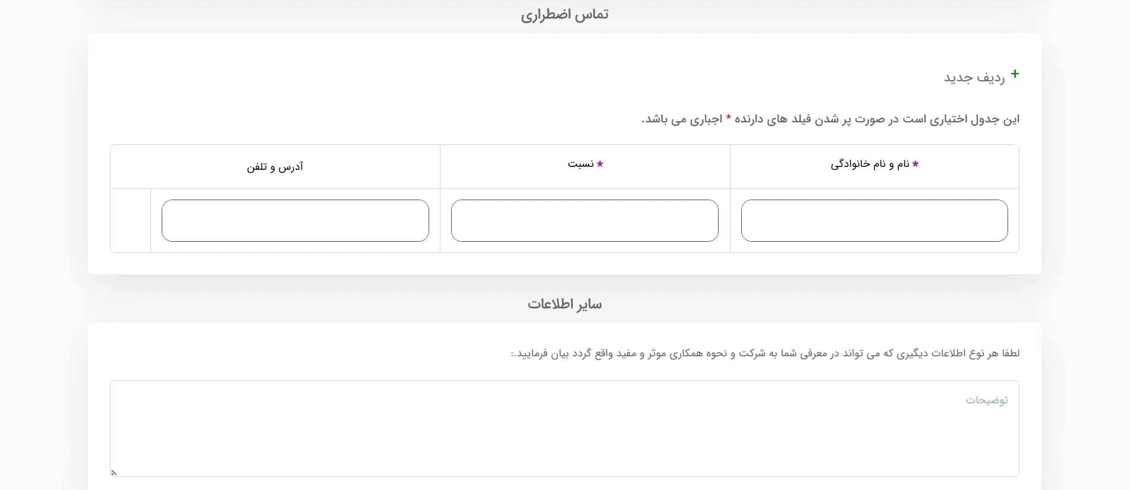Click the instruction text starting with 'لطفا هر نوع اطلاعات'
Viewport: 1130px width, 490px height.
click(x=765, y=353)
